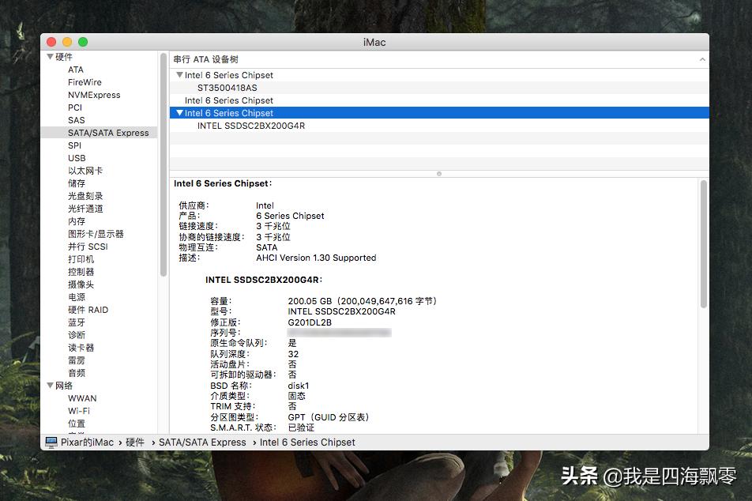The width and height of the screenshot is (752, 501).
Task: Select USB in the hardware sidebar
Action: click(77, 158)
